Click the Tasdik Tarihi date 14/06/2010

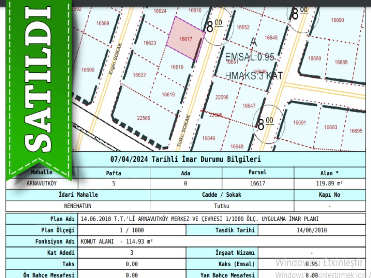pos(311,230)
